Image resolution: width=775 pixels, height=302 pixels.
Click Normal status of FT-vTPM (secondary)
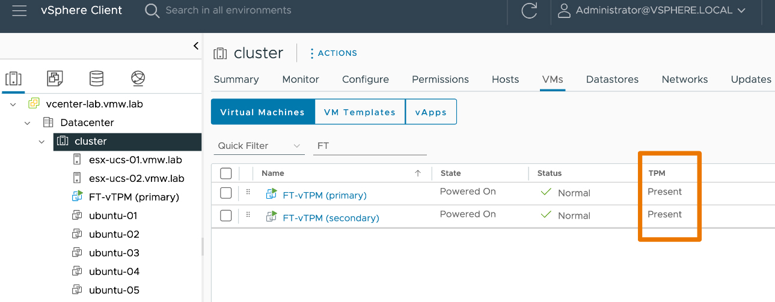(x=574, y=216)
